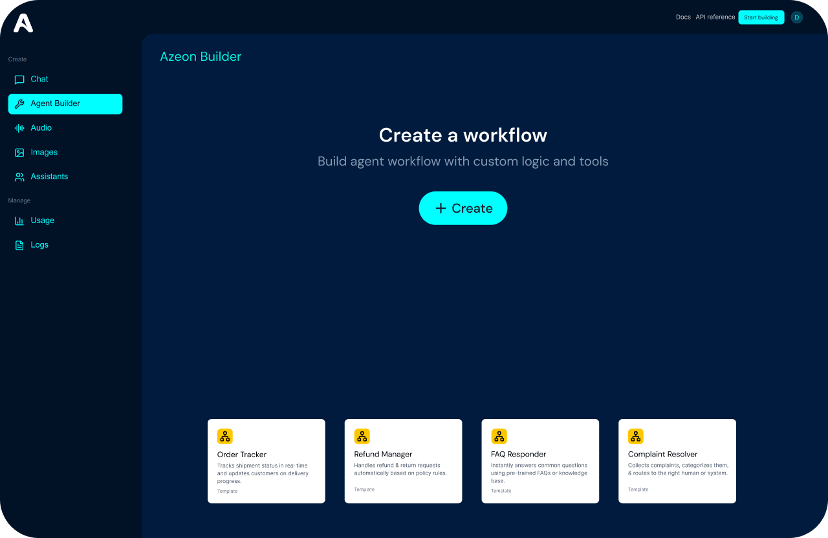Click the Order Tracker workflow icon
This screenshot has height=538, width=828.
coord(224,436)
